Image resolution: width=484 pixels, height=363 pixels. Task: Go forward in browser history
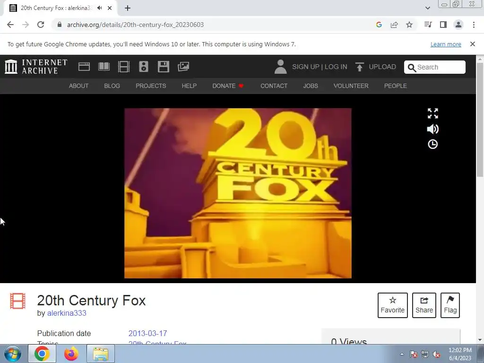[26, 25]
